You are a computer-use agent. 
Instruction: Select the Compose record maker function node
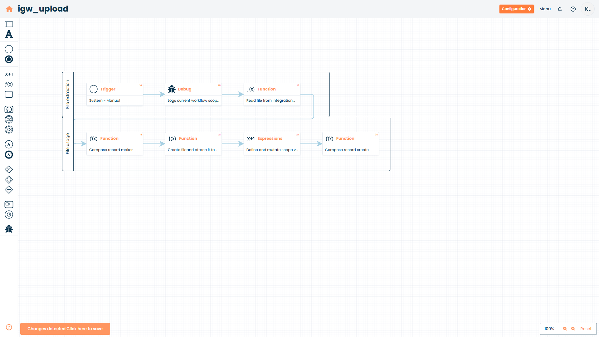115,144
